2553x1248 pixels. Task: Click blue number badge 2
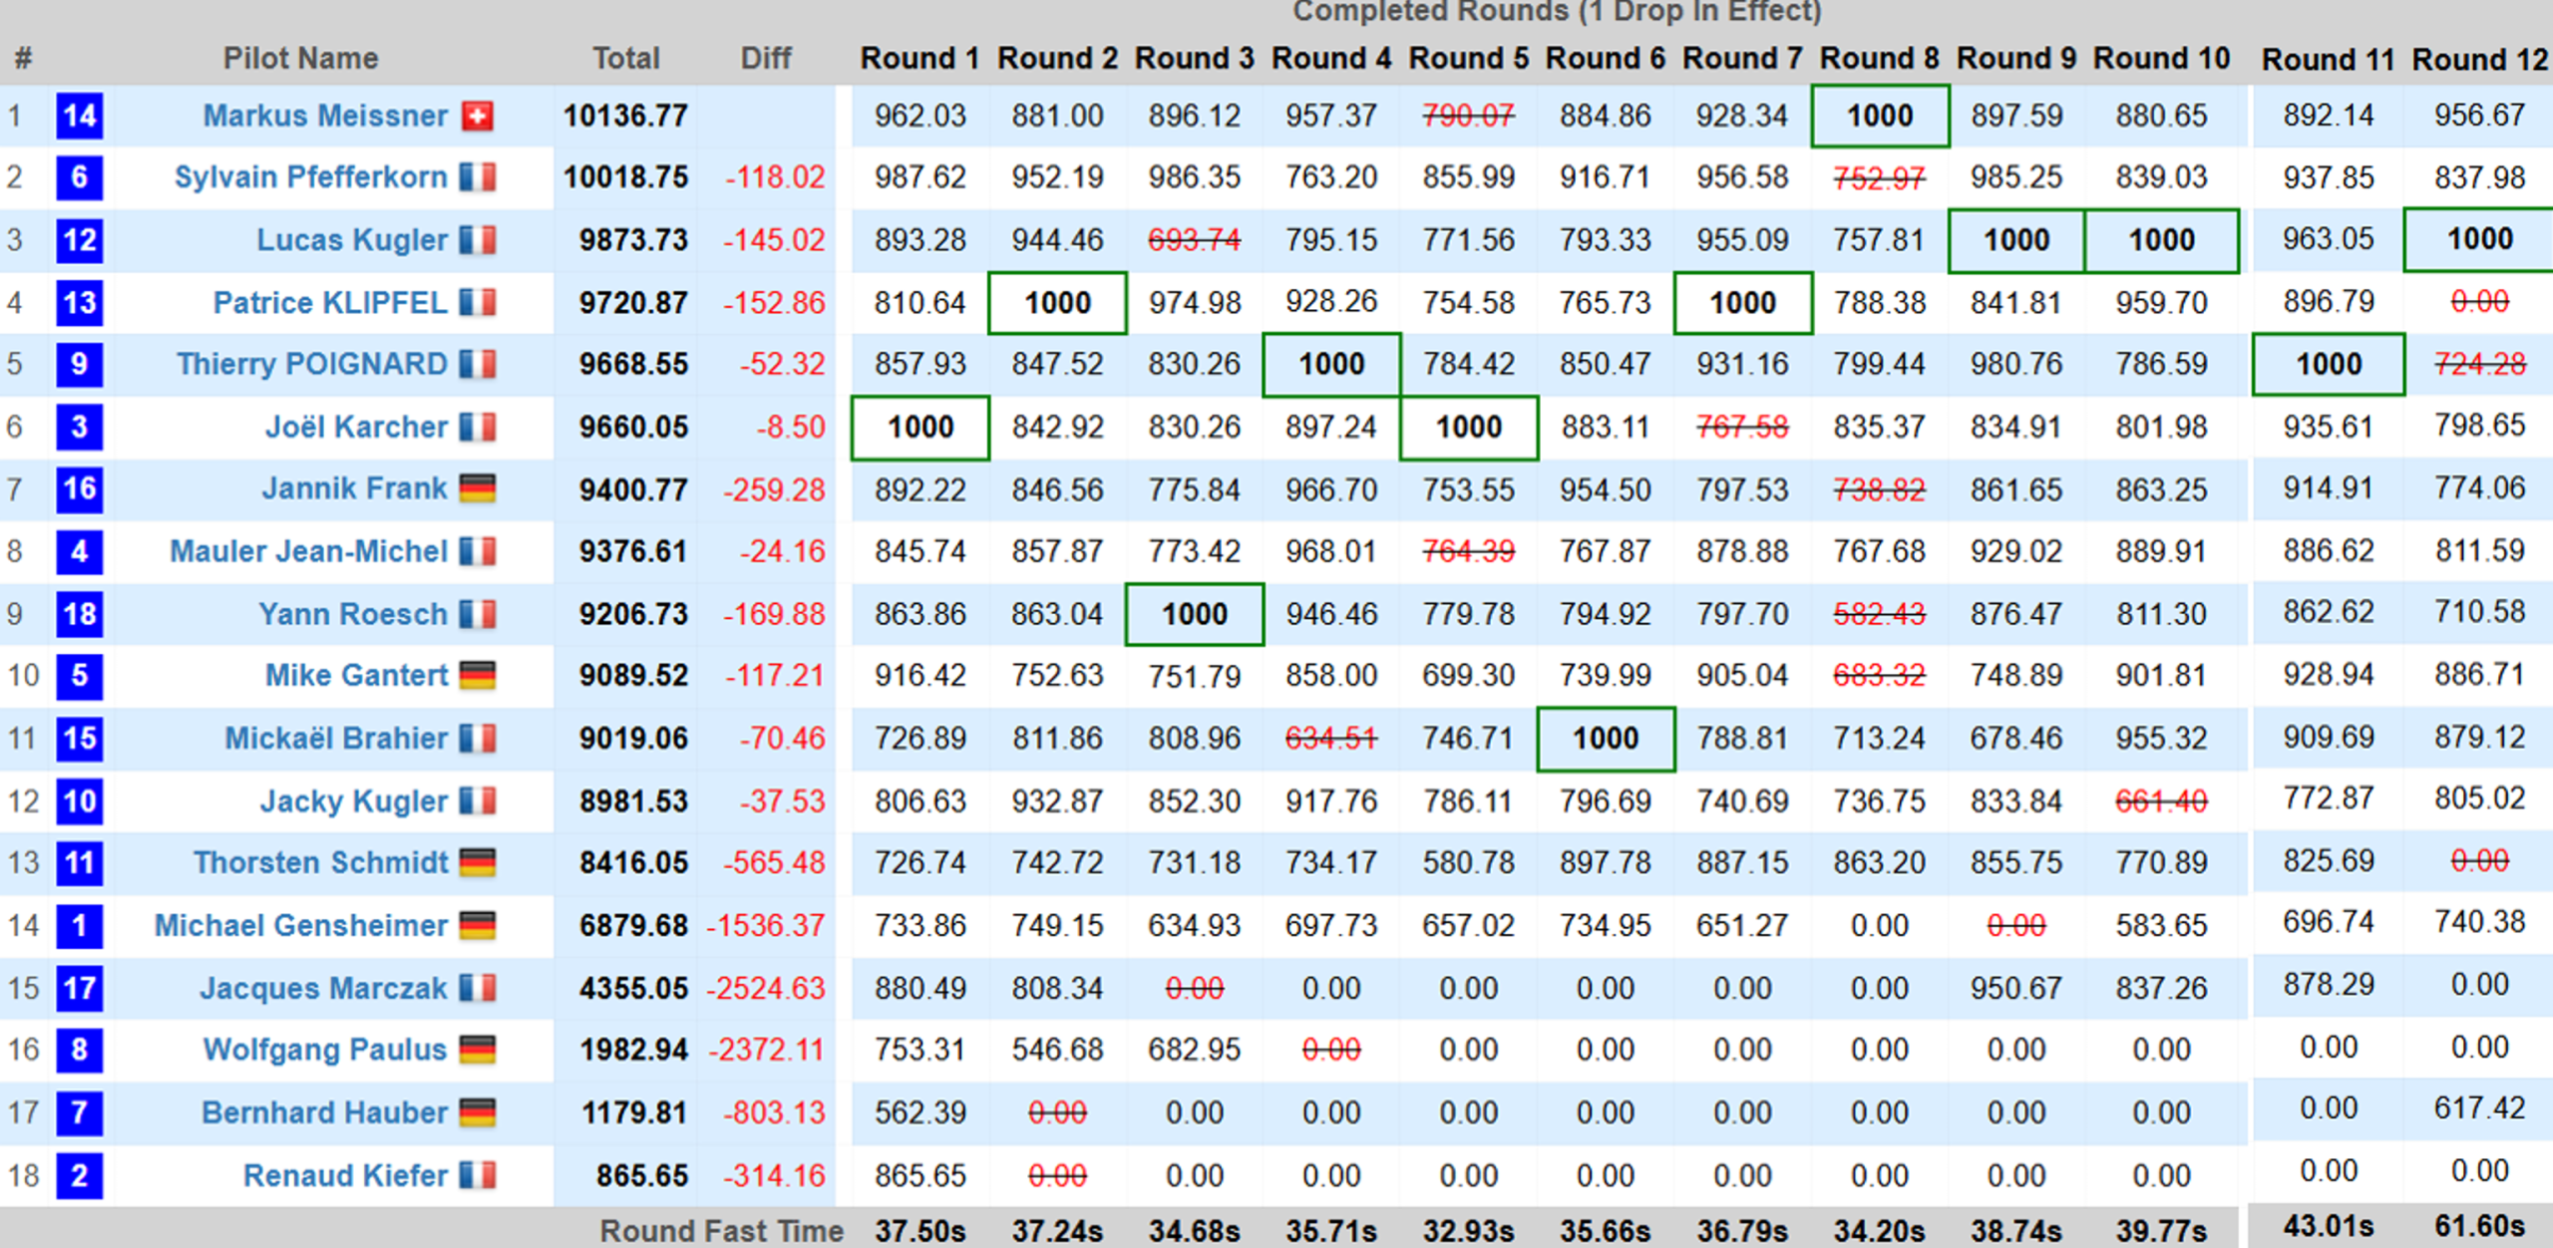pyautogui.click(x=80, y=1175)
